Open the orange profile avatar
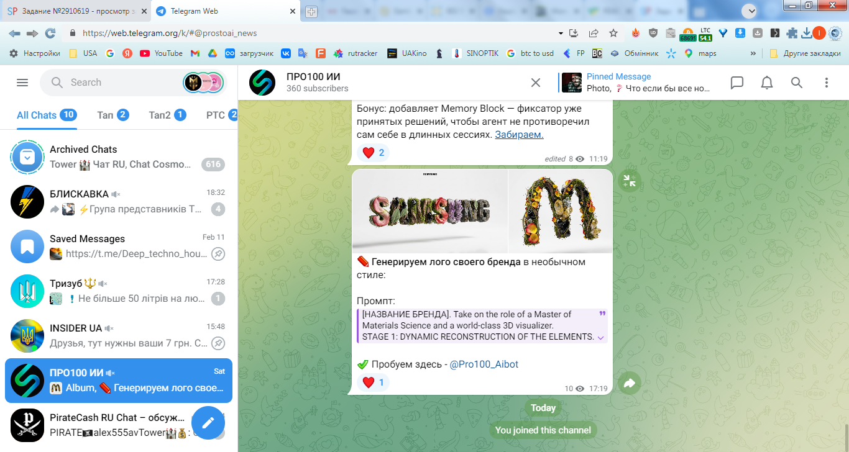The width and height of the screenshot is (849, 452). (x=819, y=33)
